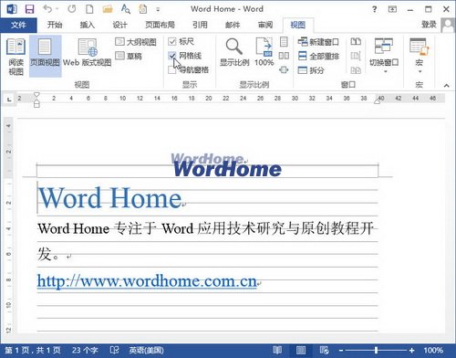The width and height of the screenshot is (456, 358).
Task: Click 新建窗口 new window
Action: (x=318, y=42)
